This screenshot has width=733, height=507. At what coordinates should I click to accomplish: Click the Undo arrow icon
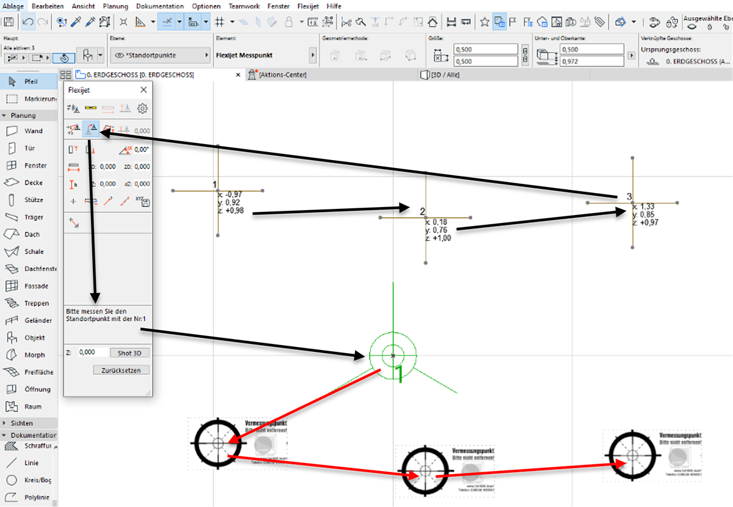28,21
